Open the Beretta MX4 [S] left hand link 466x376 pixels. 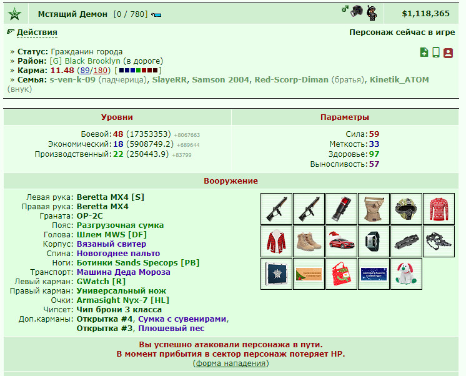pos(111,197)
